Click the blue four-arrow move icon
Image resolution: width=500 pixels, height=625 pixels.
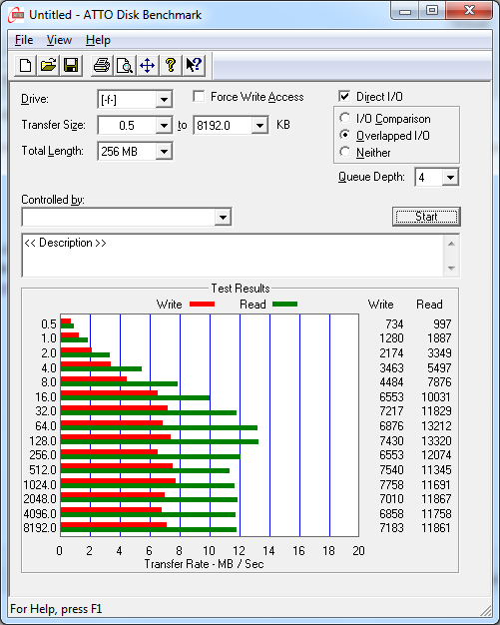pos(148,65)
